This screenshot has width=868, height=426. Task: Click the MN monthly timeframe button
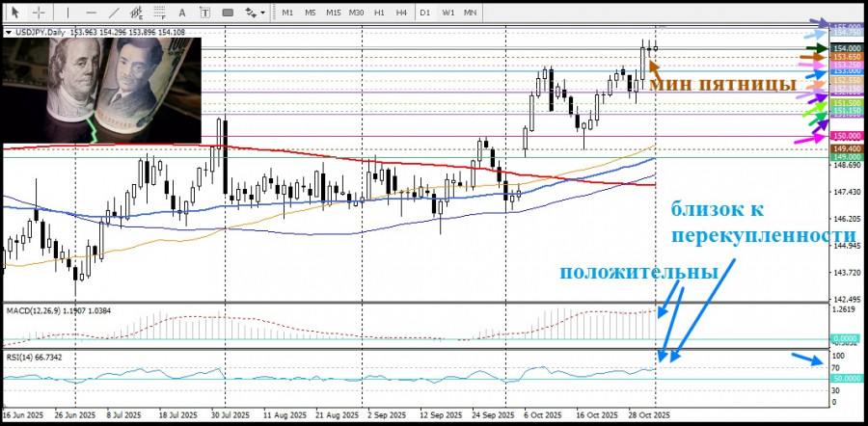[x=471, y=13]
